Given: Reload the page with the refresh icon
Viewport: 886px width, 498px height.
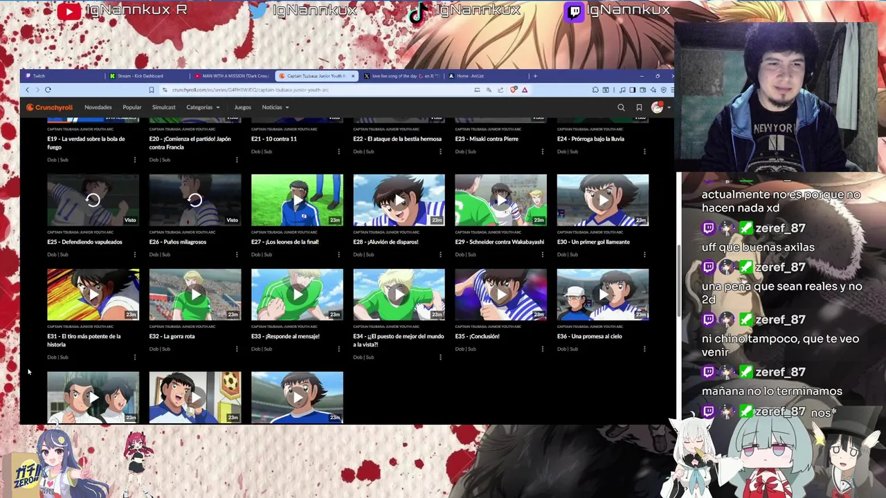Looking at the screenshot, I should (48, 90).
